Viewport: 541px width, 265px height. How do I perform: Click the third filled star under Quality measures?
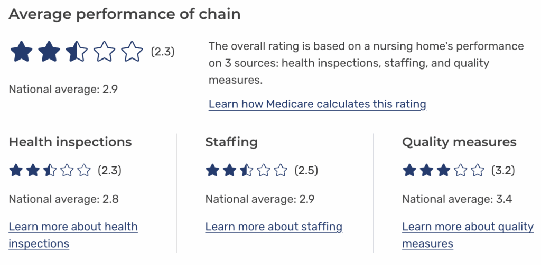[x=443, y=171]
